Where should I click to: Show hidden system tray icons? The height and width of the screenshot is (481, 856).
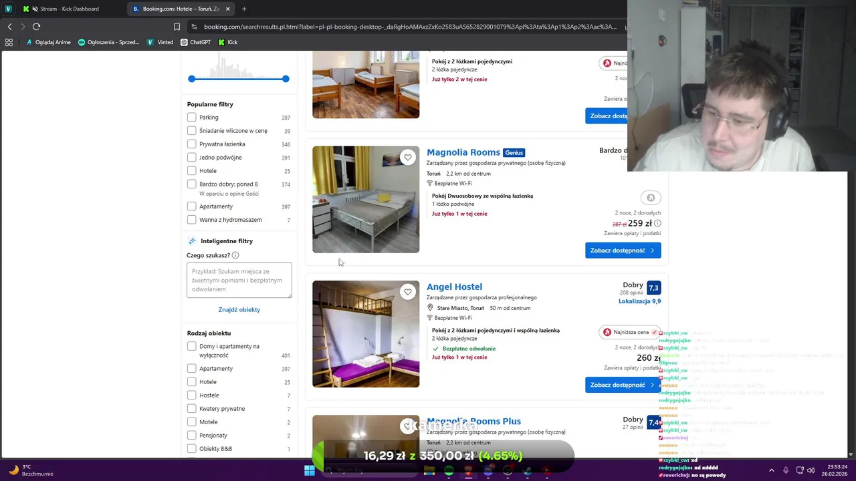[771, 470]
